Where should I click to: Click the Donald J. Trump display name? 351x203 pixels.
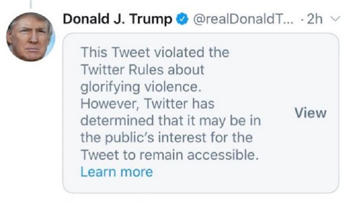118,20
